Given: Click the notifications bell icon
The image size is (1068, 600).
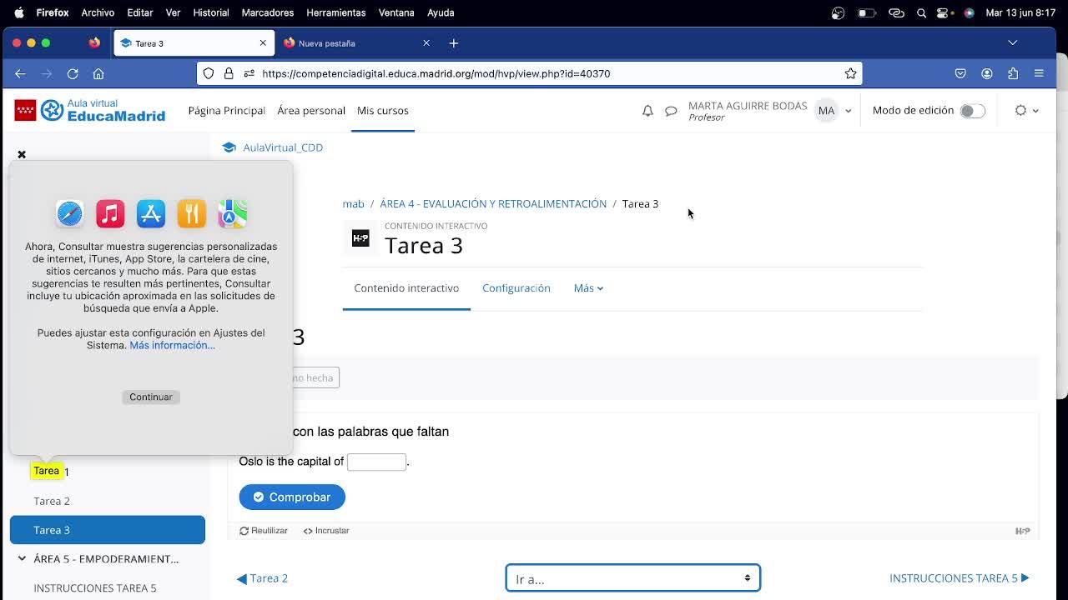Looking at the screenshot, I should pos(647,111).
